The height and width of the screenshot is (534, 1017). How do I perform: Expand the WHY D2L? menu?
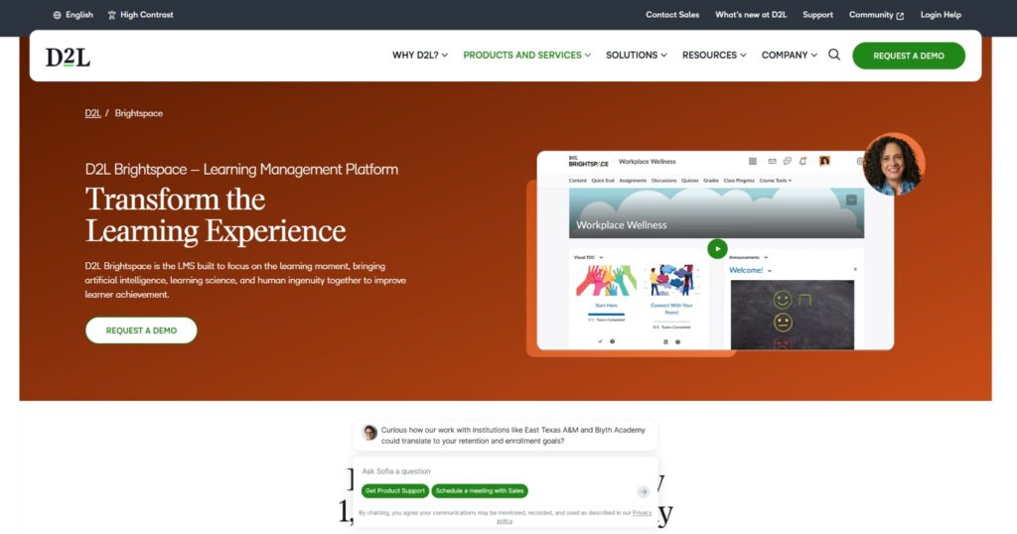[420, 55]
